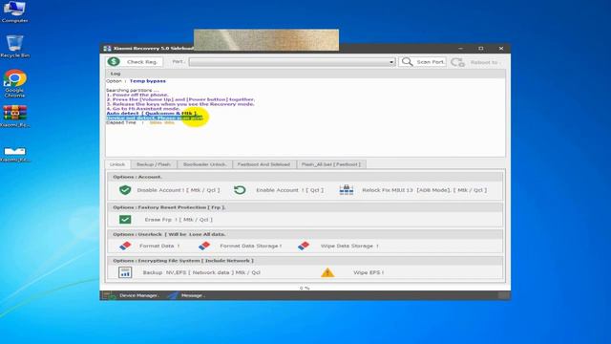The width and height of the screenshot is (611, 344).
Task: Click the Options : Account section header
Action: pos(305,177)
